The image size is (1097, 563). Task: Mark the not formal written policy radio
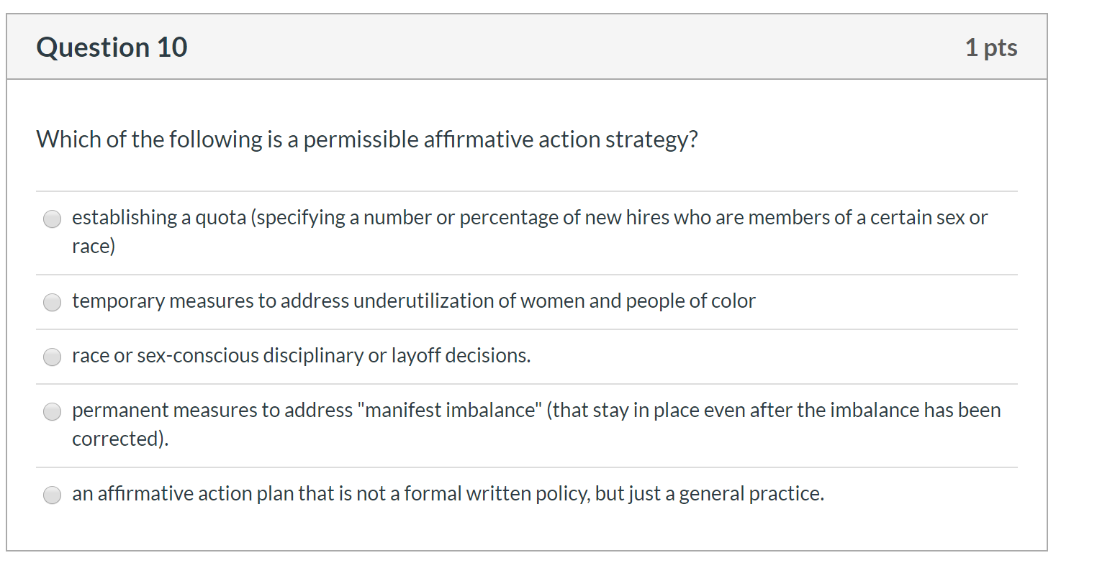[53, 495]
